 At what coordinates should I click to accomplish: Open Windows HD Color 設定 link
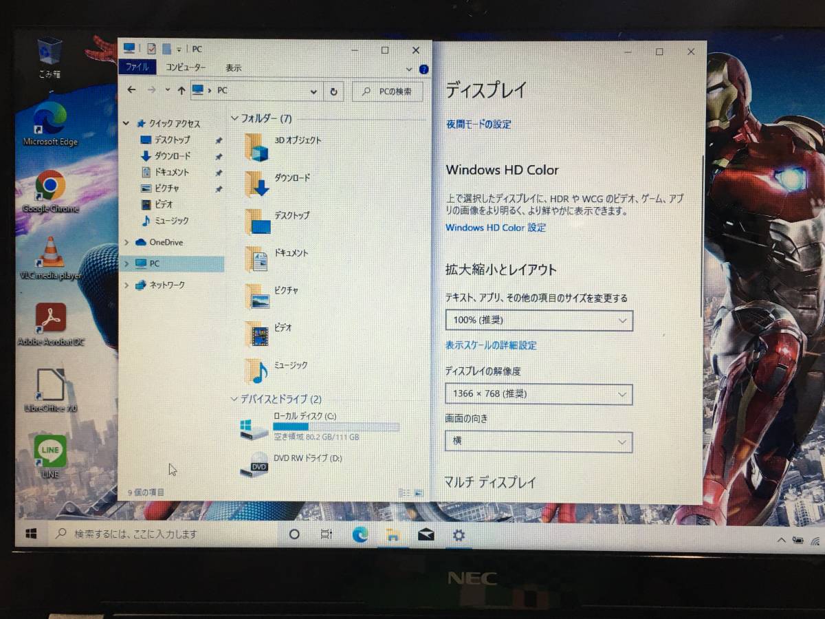point(496,228)
